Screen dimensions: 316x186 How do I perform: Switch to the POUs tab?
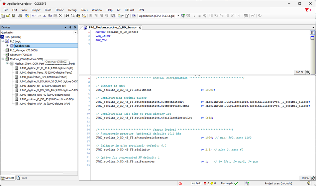coord(22,178)
